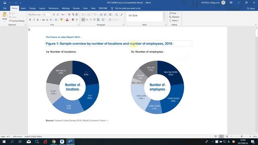Image resolution: width=258 pixels, height=145 pixels.
Task: Click the Clear All Formatting icon
Action: [x=69, y=14]
